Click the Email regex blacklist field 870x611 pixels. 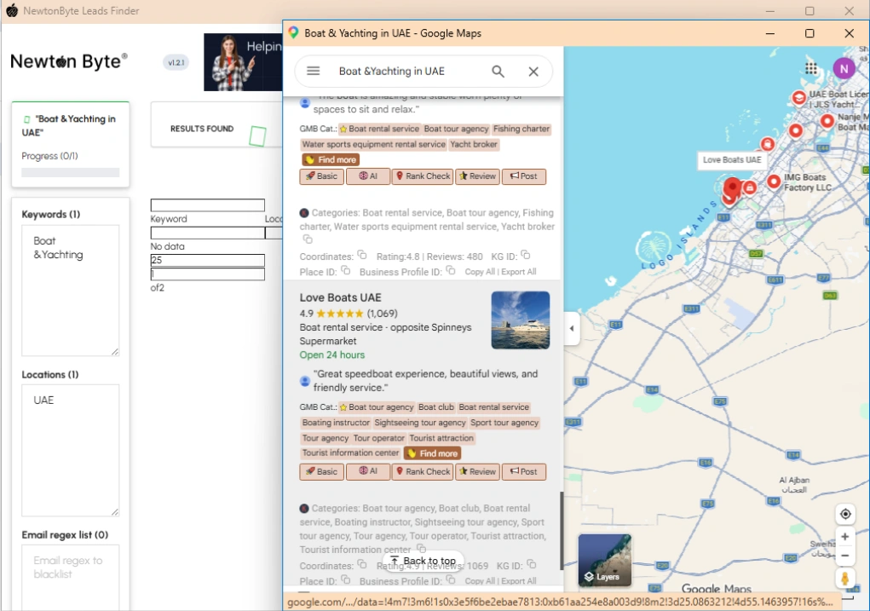(71, 577)
